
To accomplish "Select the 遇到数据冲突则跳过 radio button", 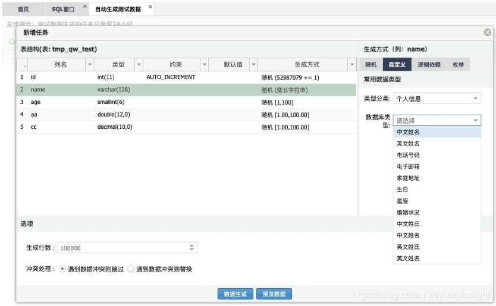I will [x=62, y=269].
